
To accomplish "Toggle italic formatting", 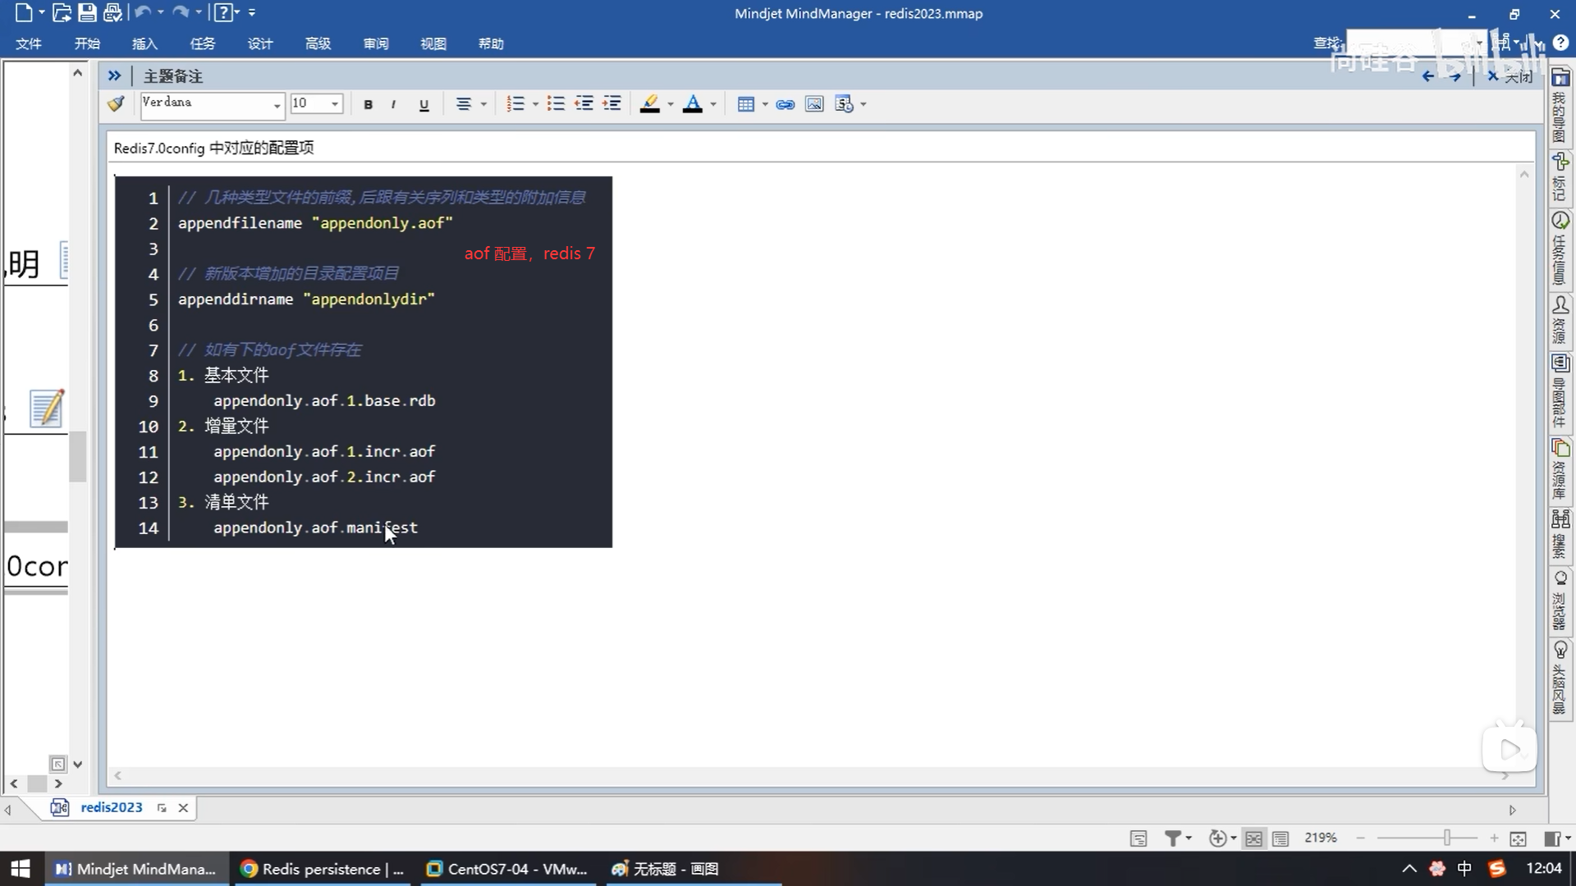I will click(394, 104).
